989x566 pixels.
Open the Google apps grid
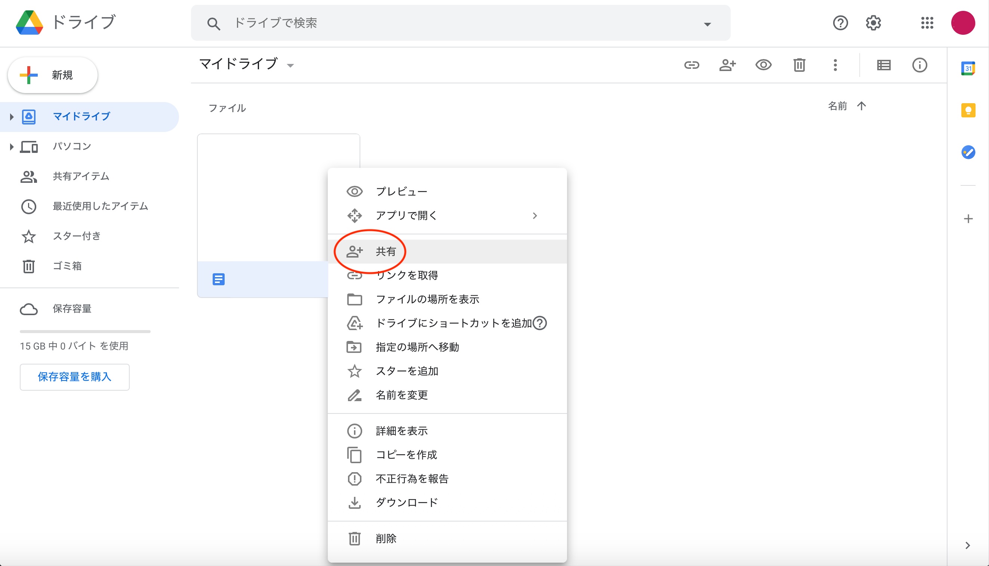[927, 23]
